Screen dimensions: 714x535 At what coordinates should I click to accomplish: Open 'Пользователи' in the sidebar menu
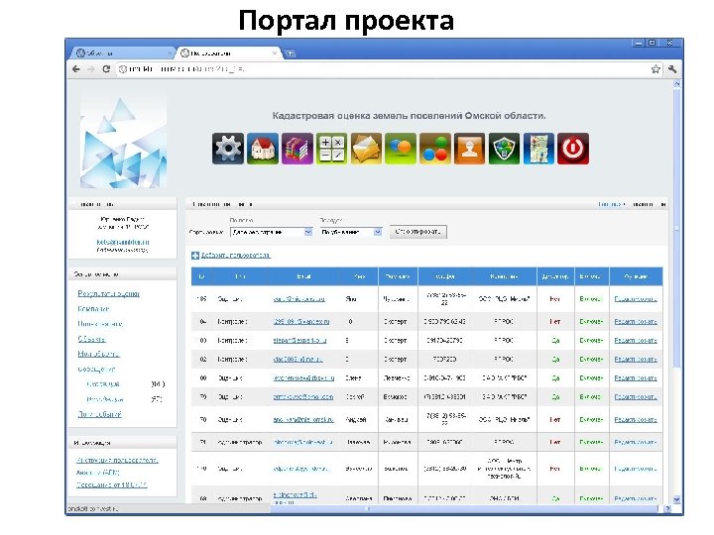tap(100, 324)
